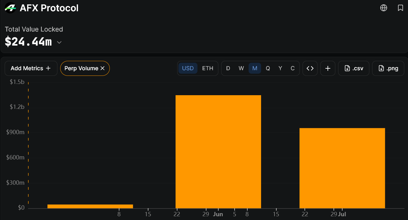
Task: Remove the Perp Volume metric chip
Action: pos(102,68)
